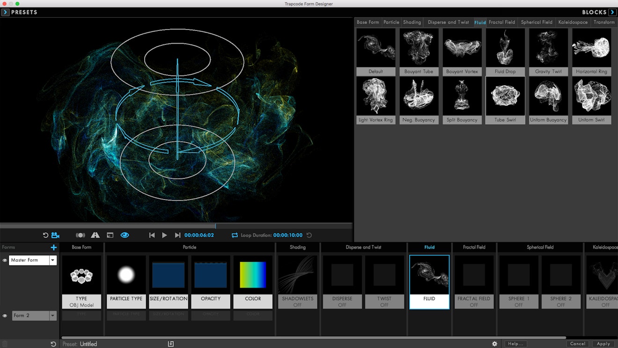This screenshot has width=618, height=348.
Task: Switch to the Kaleidospace tab
Action: [573, 22]
